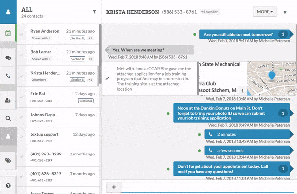This screenshot has width=297, height=194.
Task: Toggle selection check for Ryan Anderson
Action: (x=22, y=34)
